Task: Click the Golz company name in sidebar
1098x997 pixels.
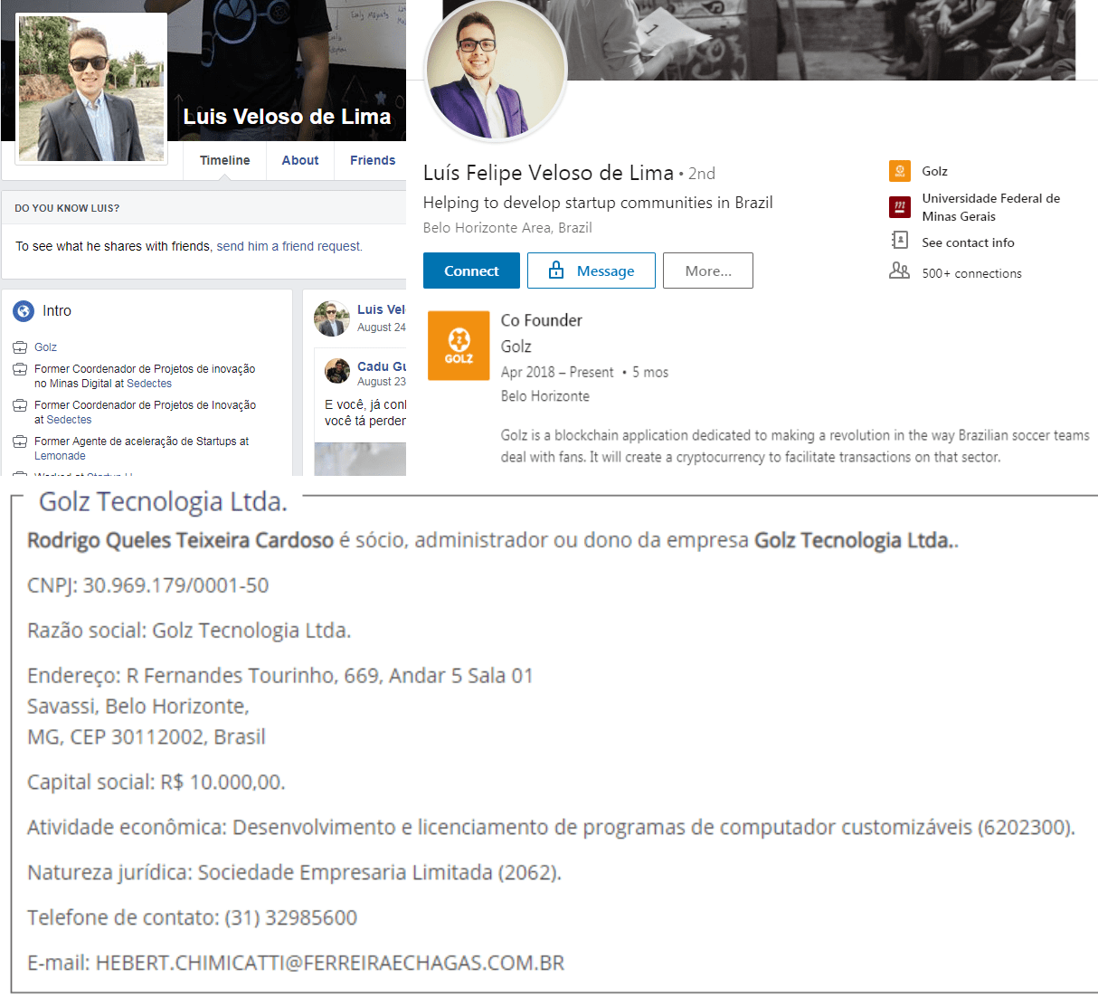Action: point(934,171)
